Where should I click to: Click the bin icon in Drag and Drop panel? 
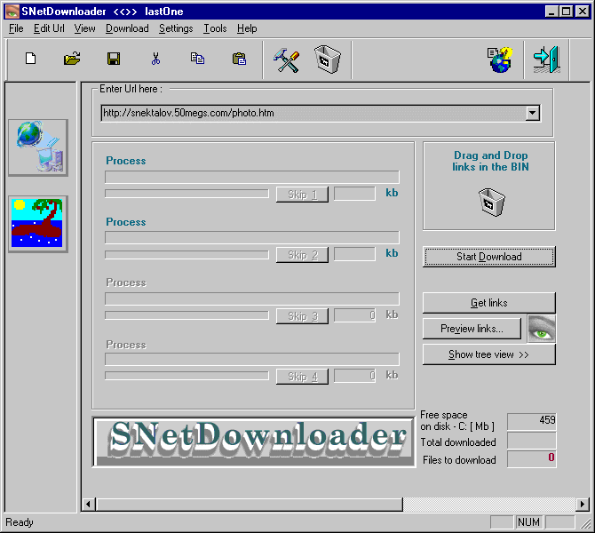click(x=491, y=202)
